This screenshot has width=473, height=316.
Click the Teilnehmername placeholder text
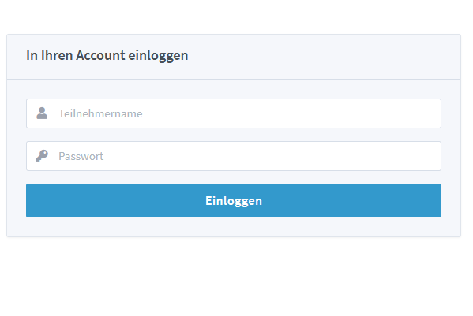(100, 113)
